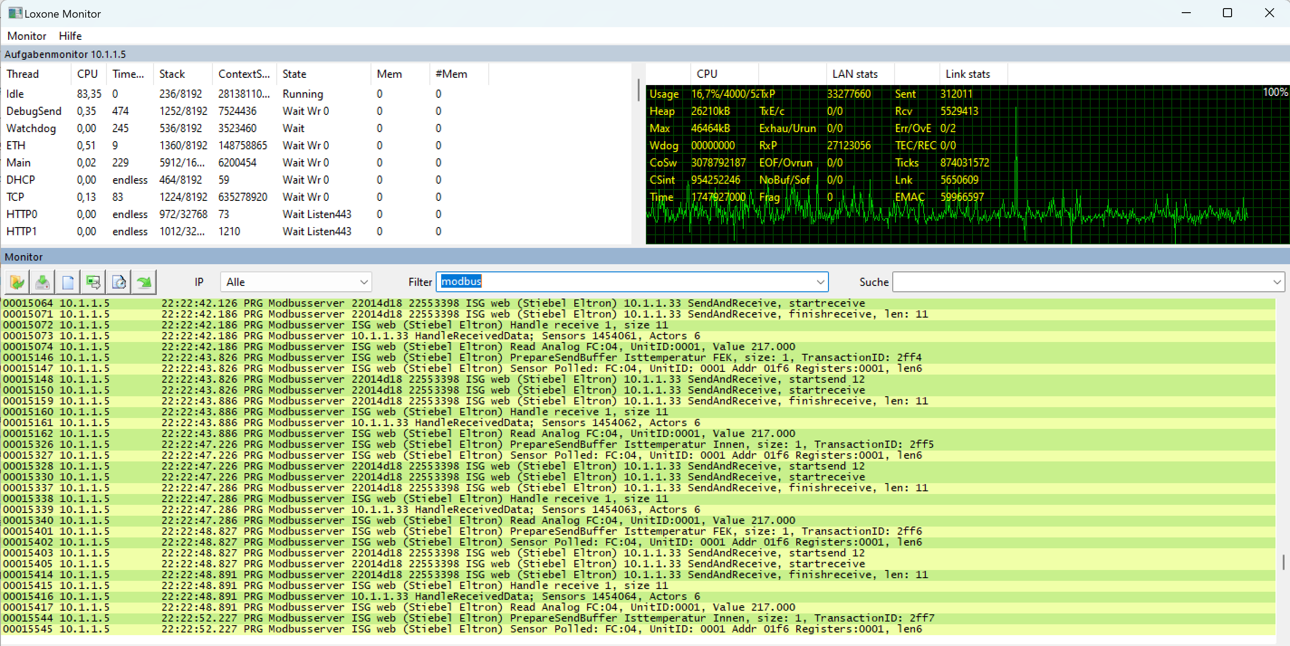This screenshot has height=646, width=1290.
Task: Click the State column header
Action: [x=294, y=74]
